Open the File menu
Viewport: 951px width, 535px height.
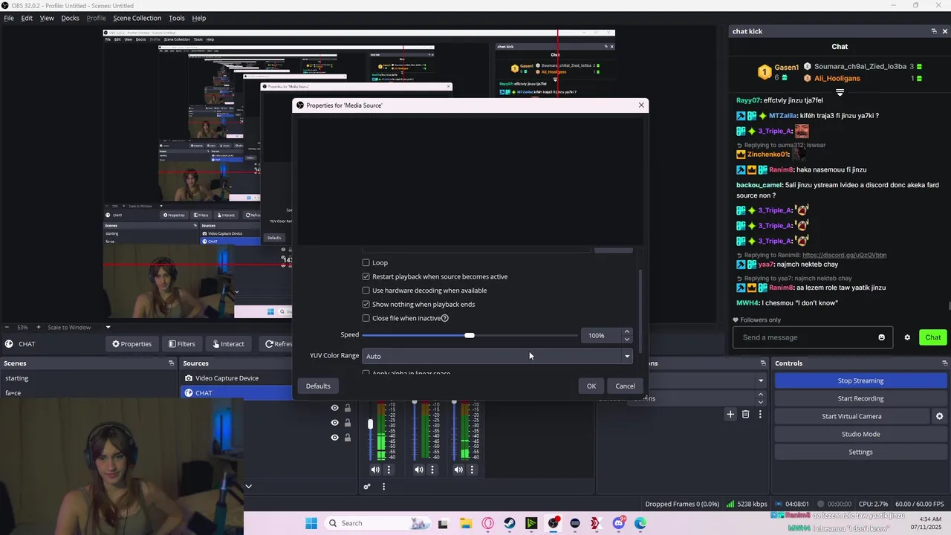(x=9, y=18)
